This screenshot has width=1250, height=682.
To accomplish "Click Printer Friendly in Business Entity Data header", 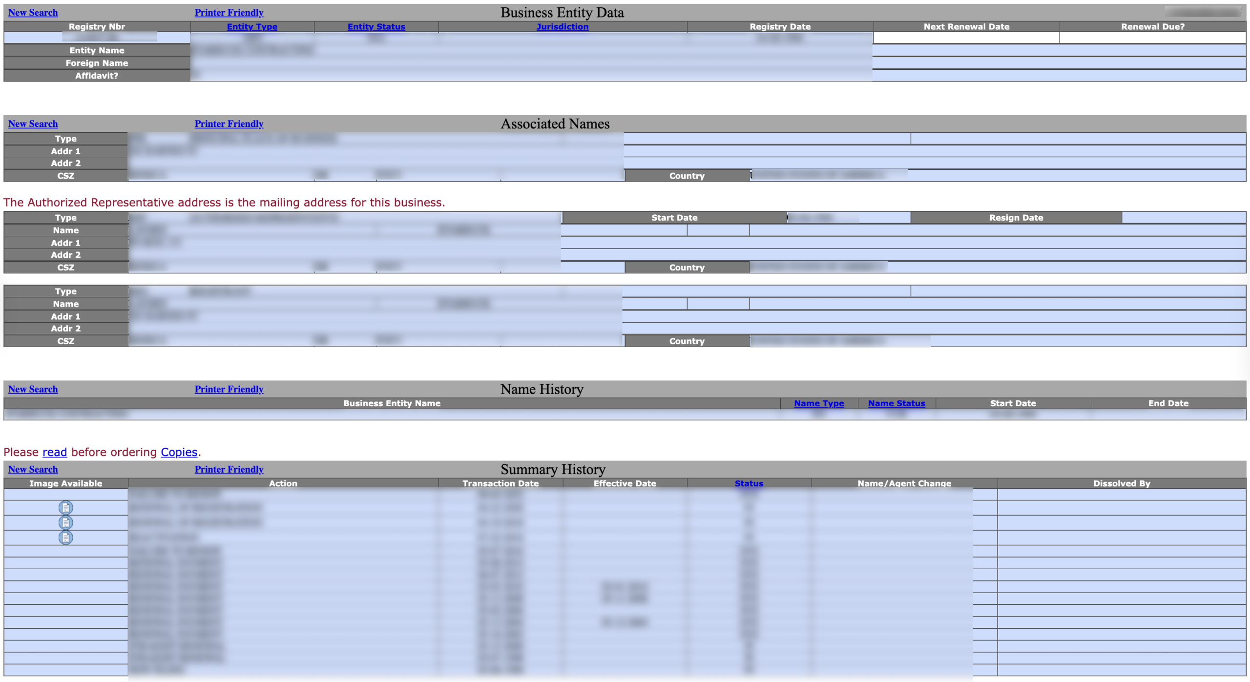I will coord(229,13).
